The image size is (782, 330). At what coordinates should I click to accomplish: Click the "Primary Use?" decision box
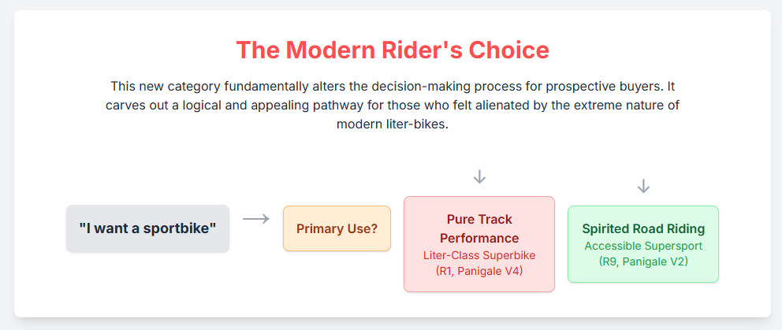(x=337, y=229)
